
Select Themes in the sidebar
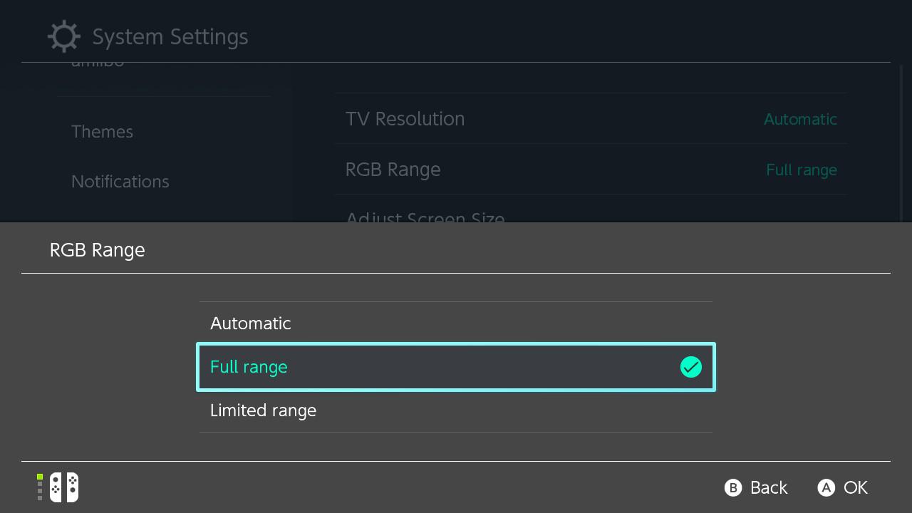pos(102,131)
